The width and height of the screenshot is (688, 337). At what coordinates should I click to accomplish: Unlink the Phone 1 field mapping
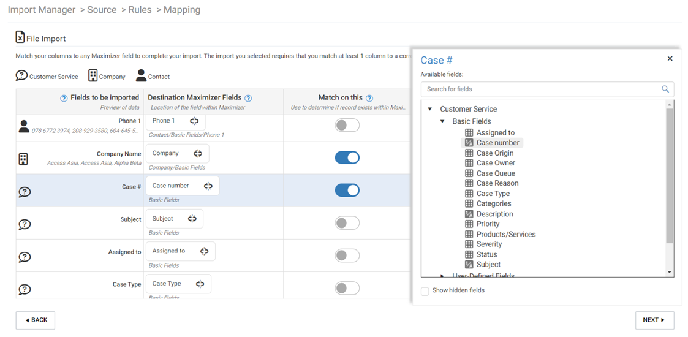tap(194, 121)
